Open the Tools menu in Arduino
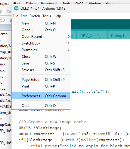Screen dimensions: 130x149 (47, 16)
